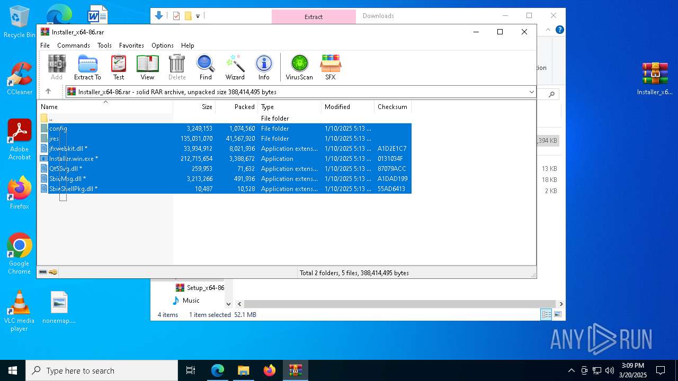Open the Tools menu
This screenshot has height=381, width=678.
point(104,46)
